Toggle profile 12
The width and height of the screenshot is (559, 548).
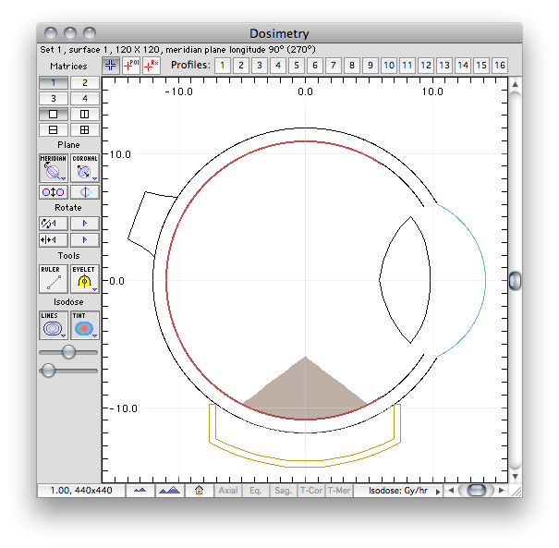(x=426, y=66)
